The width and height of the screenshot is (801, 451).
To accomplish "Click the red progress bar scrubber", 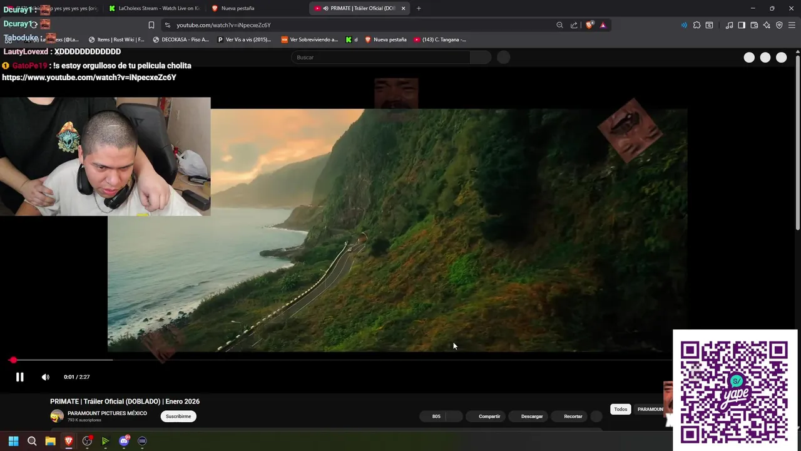I will coord(13,360).
